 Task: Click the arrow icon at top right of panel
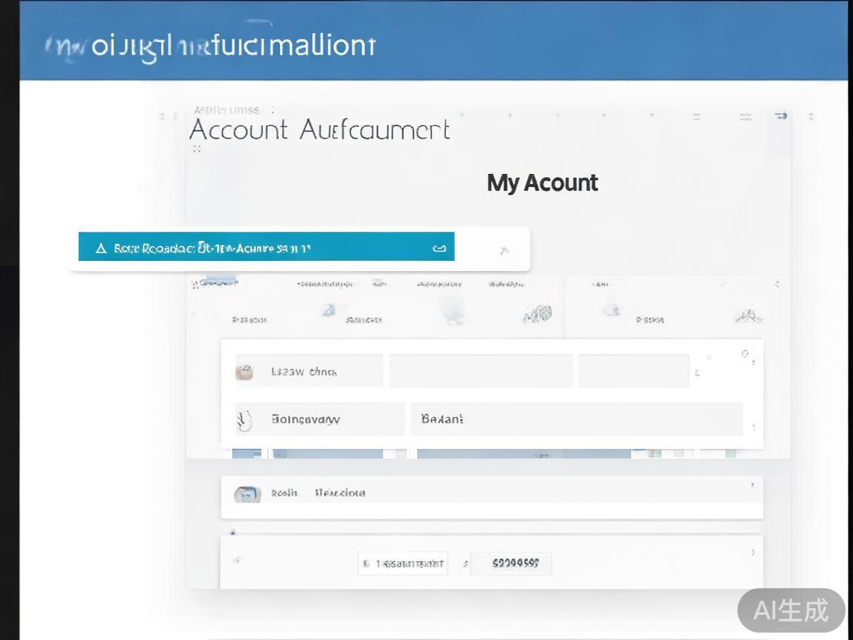pos(780,116)
